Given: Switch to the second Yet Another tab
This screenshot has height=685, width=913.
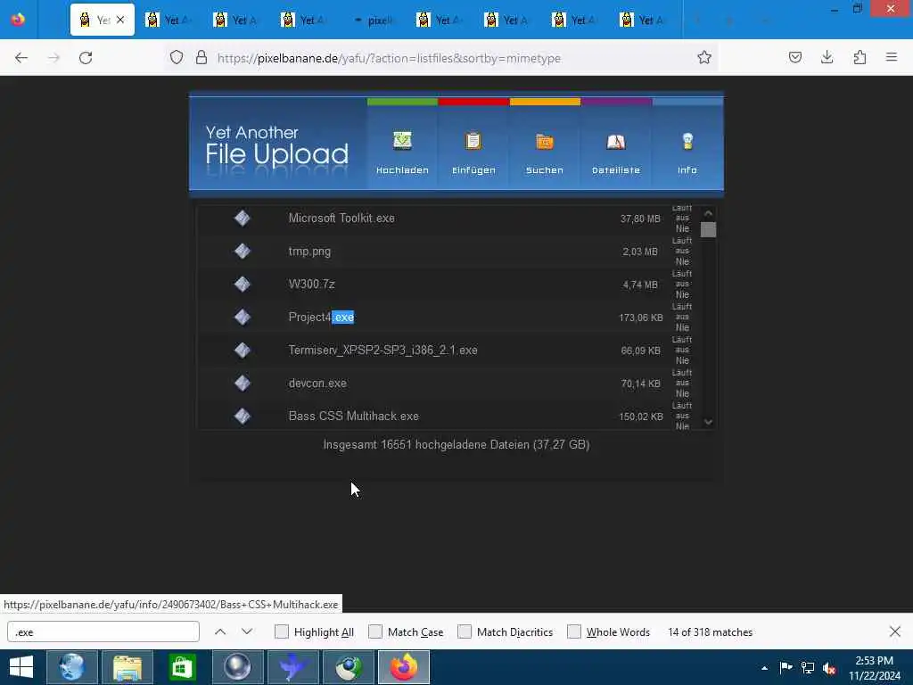Looking at the screenshot, I should (x=169, y=20).
